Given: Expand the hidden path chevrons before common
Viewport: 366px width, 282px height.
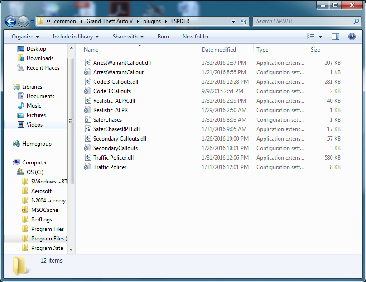Looking at the screenshot, I should point(48,21).
